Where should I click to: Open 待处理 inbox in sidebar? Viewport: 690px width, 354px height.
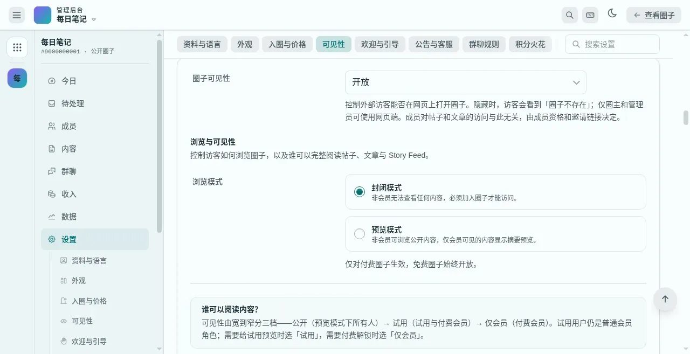click(x=95, y=103)
